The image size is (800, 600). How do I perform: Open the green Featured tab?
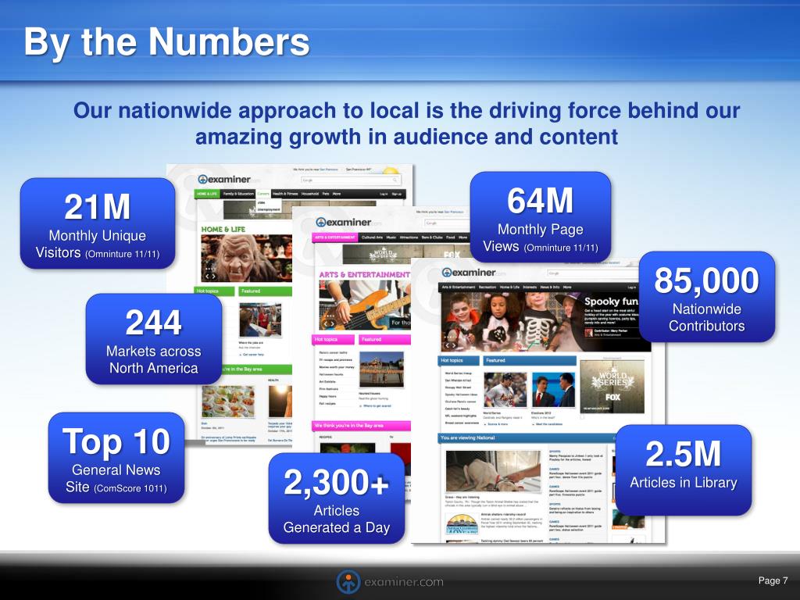tap(266, 291)
